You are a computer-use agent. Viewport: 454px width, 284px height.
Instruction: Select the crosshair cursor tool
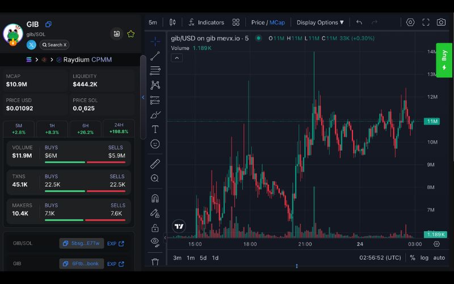click(155, 41)
